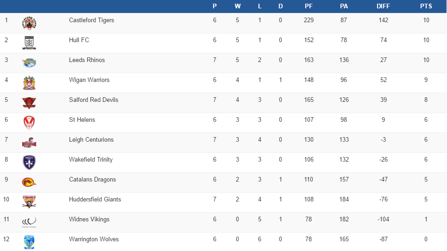
Task: Sort by the PF column header
Action: (x=308, y=6)
